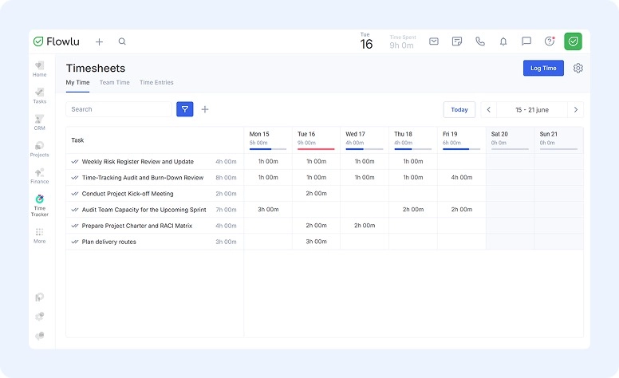Open Finance in the sidebar
The image size is (619, 378).
tap(39, 176)
